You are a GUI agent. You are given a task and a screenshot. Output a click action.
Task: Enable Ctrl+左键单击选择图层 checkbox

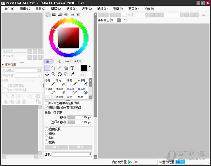[46, 103]
